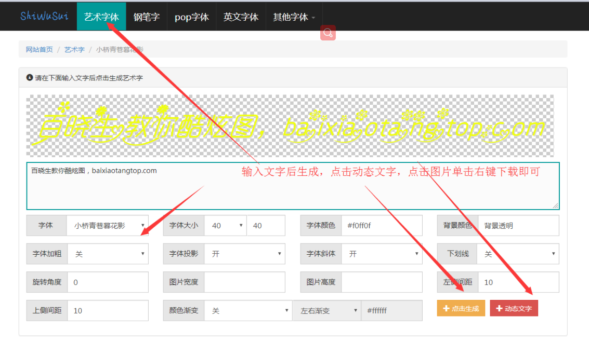Expand the 其他字体 dropdown menu
589x344 pixels.
pyautogui.click(x=294, y=17)
